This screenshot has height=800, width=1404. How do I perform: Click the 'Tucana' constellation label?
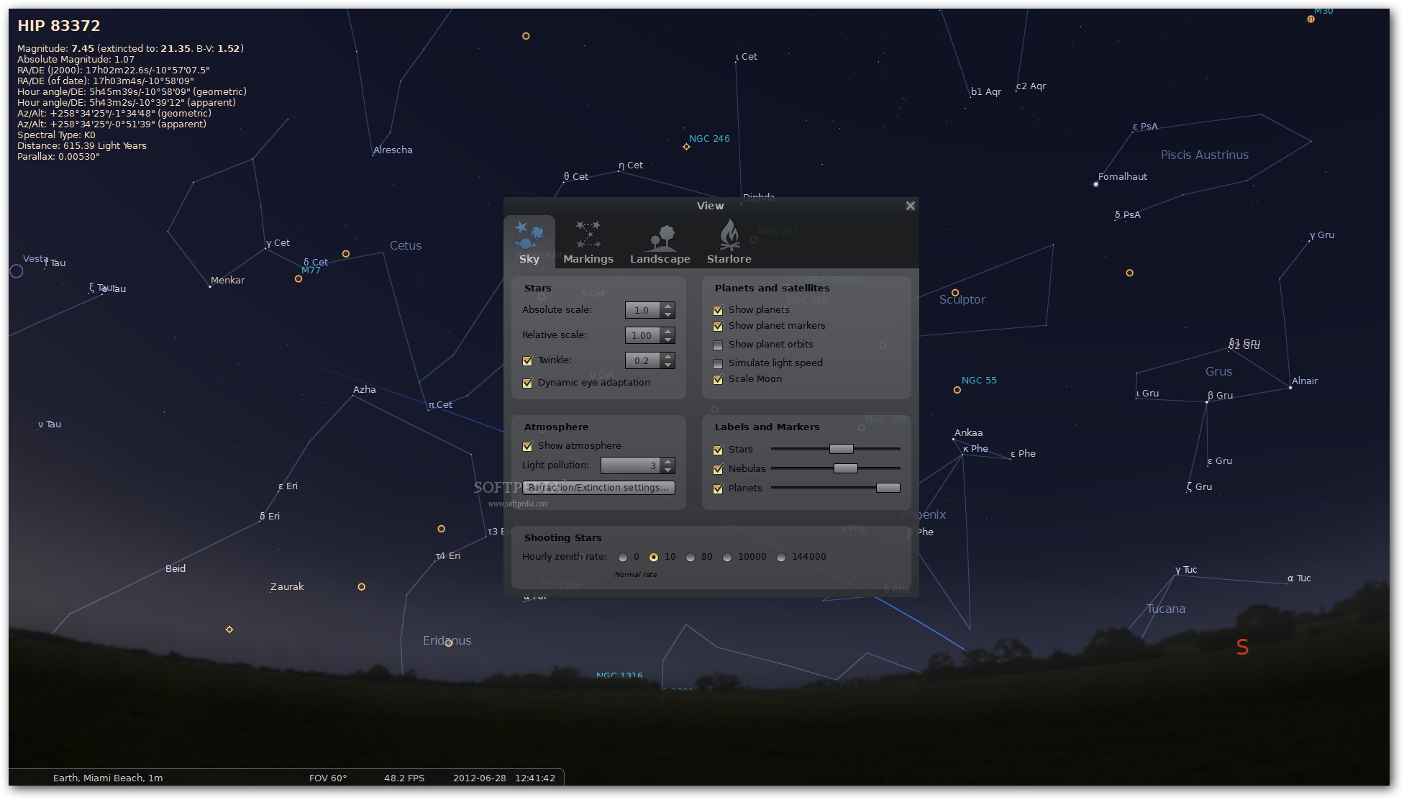click(x=1166, y=609)
